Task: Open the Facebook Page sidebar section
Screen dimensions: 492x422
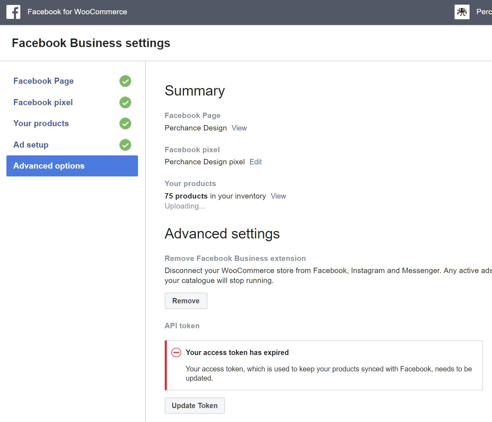Action: pos(43,81)
